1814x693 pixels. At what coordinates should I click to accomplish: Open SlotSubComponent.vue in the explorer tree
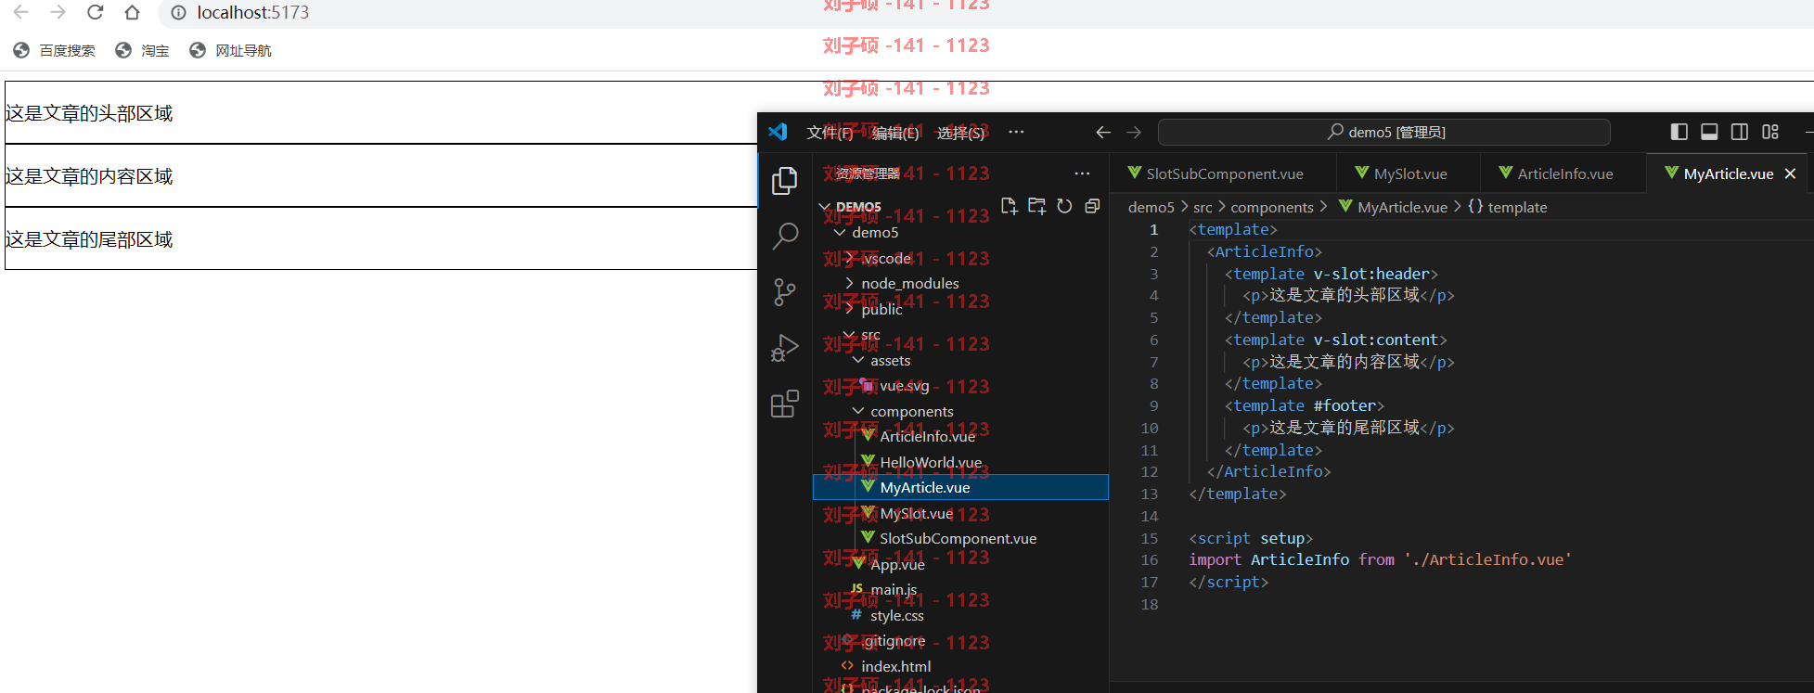point(960,539)
